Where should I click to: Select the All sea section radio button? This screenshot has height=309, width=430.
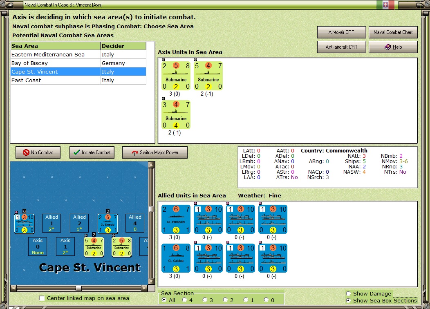(164, 300)
